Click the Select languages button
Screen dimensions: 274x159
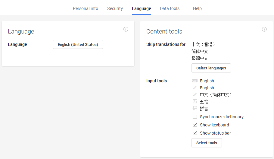tap(211, 68)
